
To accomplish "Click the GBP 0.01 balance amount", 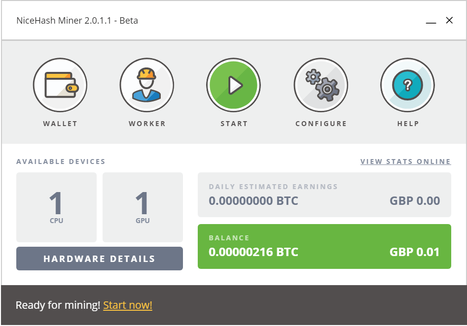I will click(415, 252).
